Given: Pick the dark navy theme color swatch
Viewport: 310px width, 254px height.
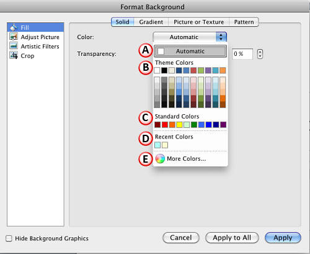Looking at the screenshot, I should [x=179, y=70].
